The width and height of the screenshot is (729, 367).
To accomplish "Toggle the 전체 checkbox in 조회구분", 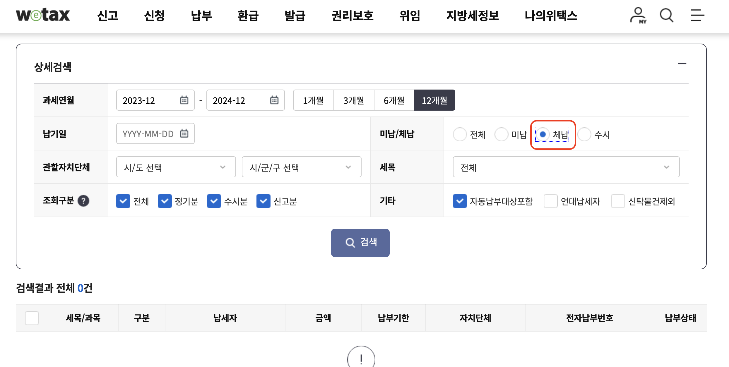I will click(123, 201).
